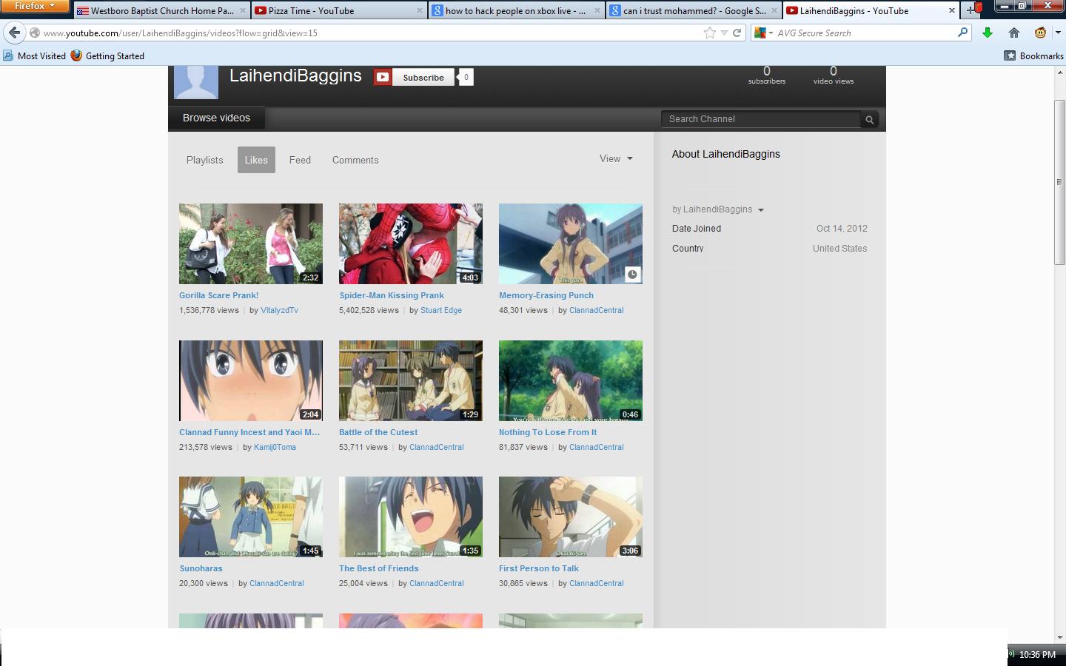The image size is (1066, 666).
Task: Click in the Search Channel field
Action: pos(761,119)
